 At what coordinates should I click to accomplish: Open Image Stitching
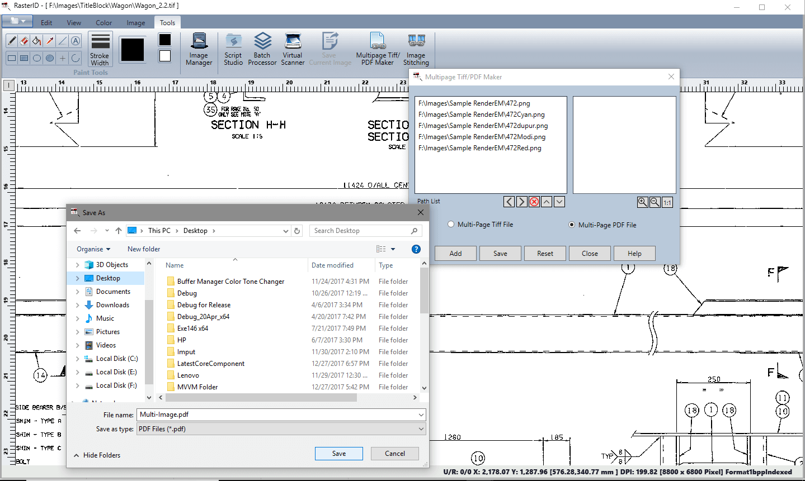pos(416,49)
